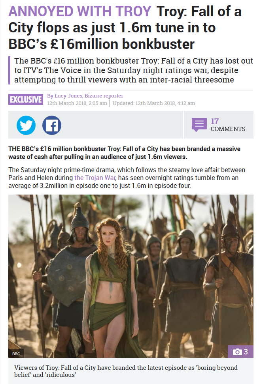Click the camera gallery icon on photo
Viewport: 261px width, 384px height.
pyautogui.click(x=237, y=352)
